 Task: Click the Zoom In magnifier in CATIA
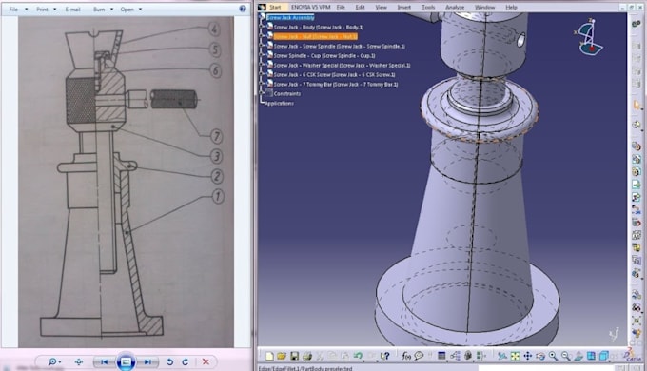553,356
